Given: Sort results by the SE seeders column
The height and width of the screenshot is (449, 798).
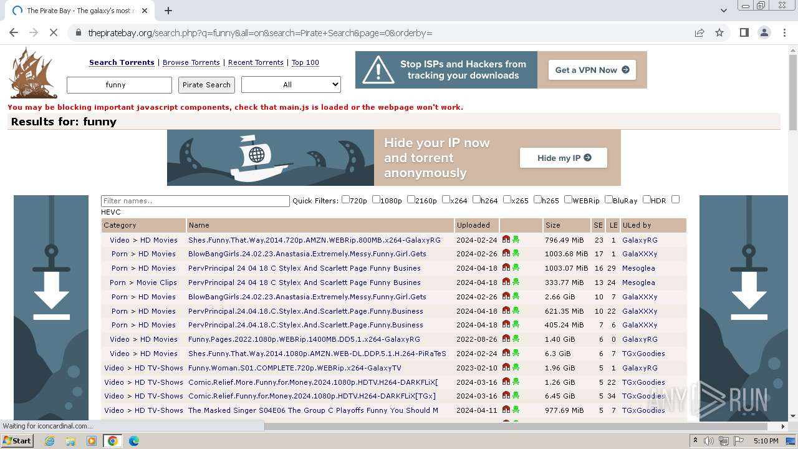Looking at the screenshot, I should 598,225.
